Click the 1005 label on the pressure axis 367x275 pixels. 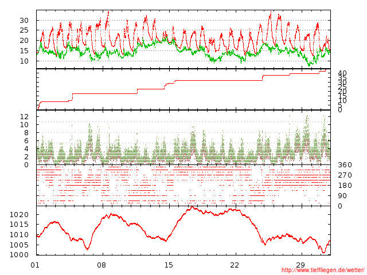coord(19,245)
